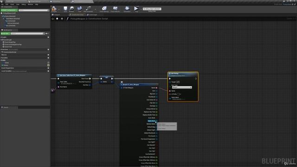The image size is (297, 167).
Task: Collapse the EventGraph tree item
Action: (1, 40)
